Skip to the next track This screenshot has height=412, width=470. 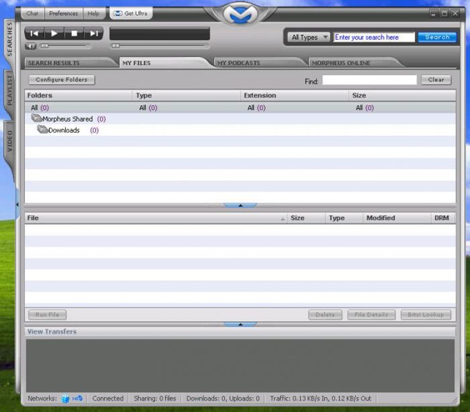click(94, 33)
